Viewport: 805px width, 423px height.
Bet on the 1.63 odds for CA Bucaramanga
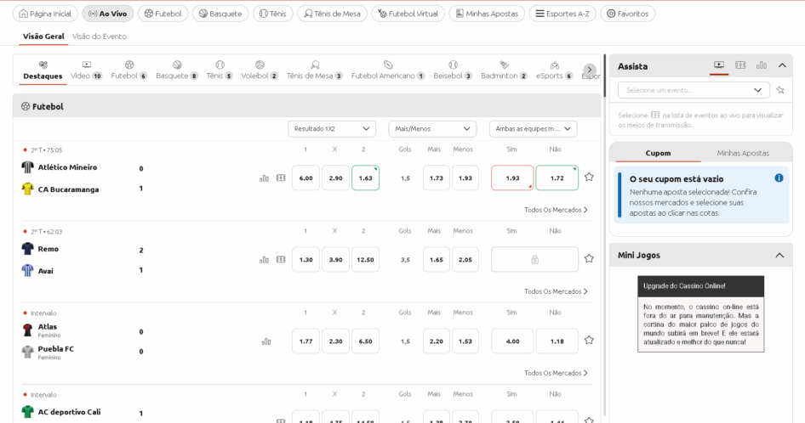click(365, 178)
